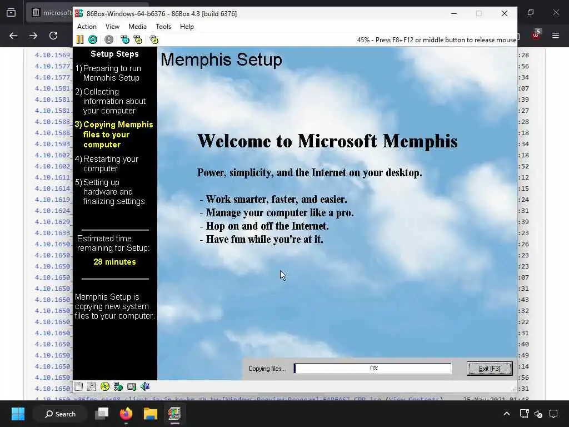This screenshot has height=427, width=569.
Task: Pause the emulation with the toolbar pause icon
Action: [80, 39]
